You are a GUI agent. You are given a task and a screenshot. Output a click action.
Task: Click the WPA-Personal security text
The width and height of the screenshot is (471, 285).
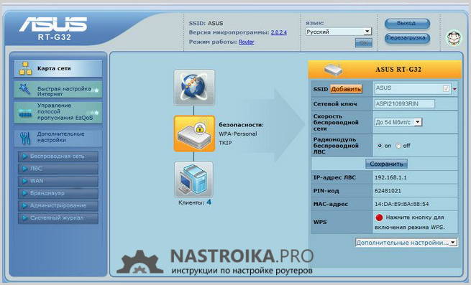point(237,134)
